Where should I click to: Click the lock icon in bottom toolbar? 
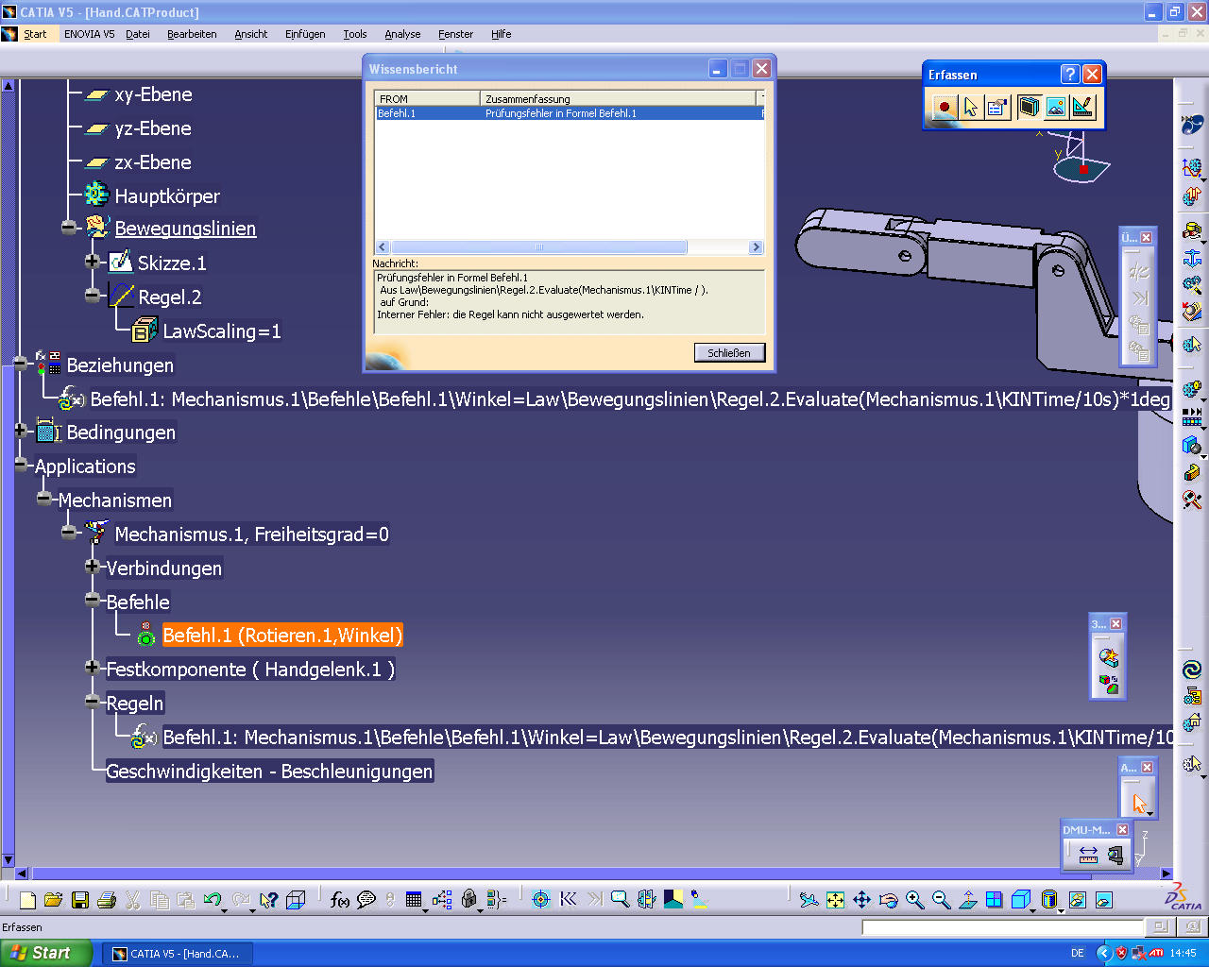469,900
